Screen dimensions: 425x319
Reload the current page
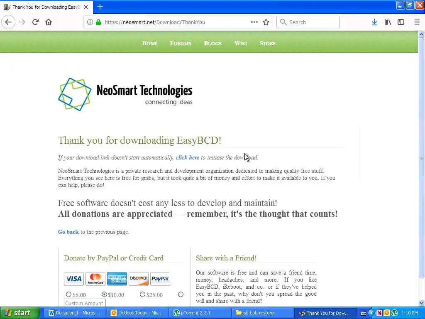point(35,22)
